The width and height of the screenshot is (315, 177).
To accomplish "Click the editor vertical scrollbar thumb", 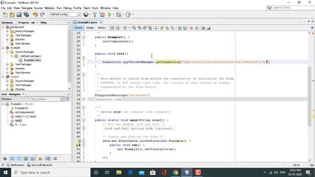I will 310,96.
